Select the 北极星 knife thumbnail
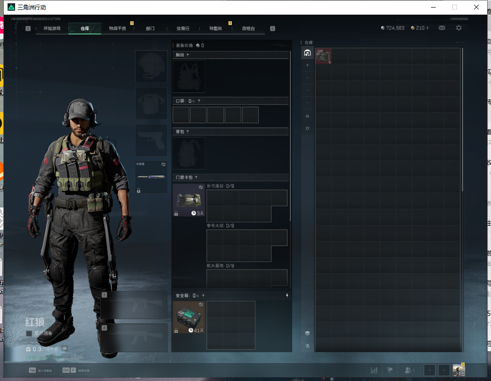This screenshot has width=491, height=381. click(151, 177)
